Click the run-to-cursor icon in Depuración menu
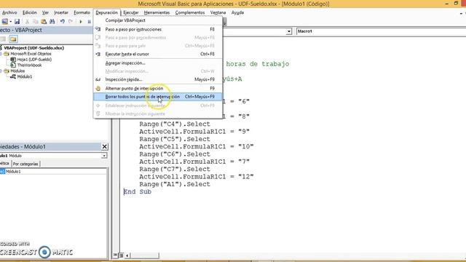 (98, 54)
